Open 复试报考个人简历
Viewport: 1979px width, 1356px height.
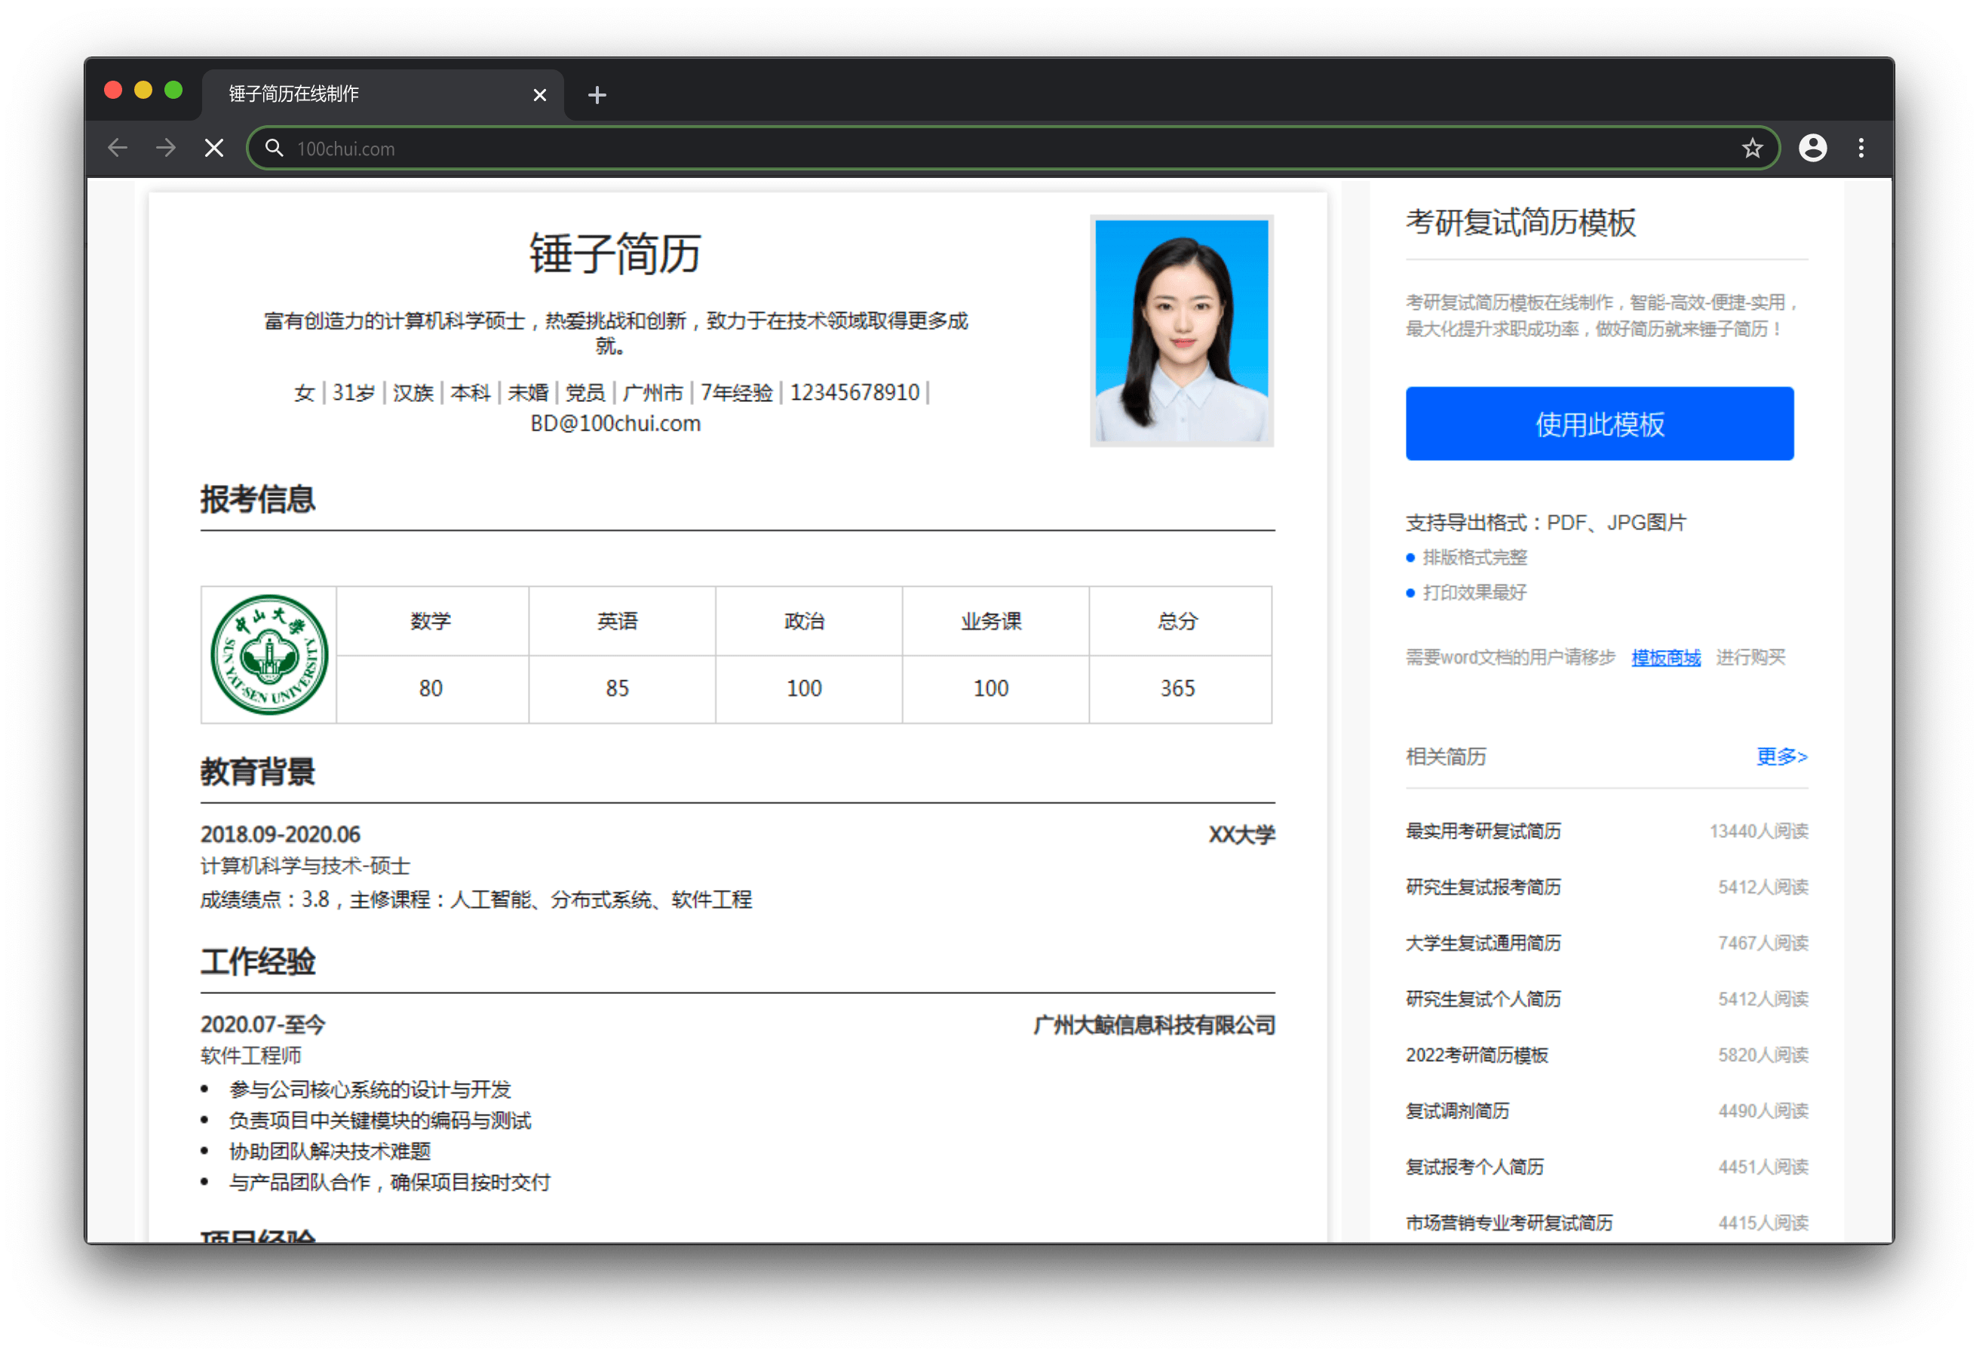coord(1474,1167)
